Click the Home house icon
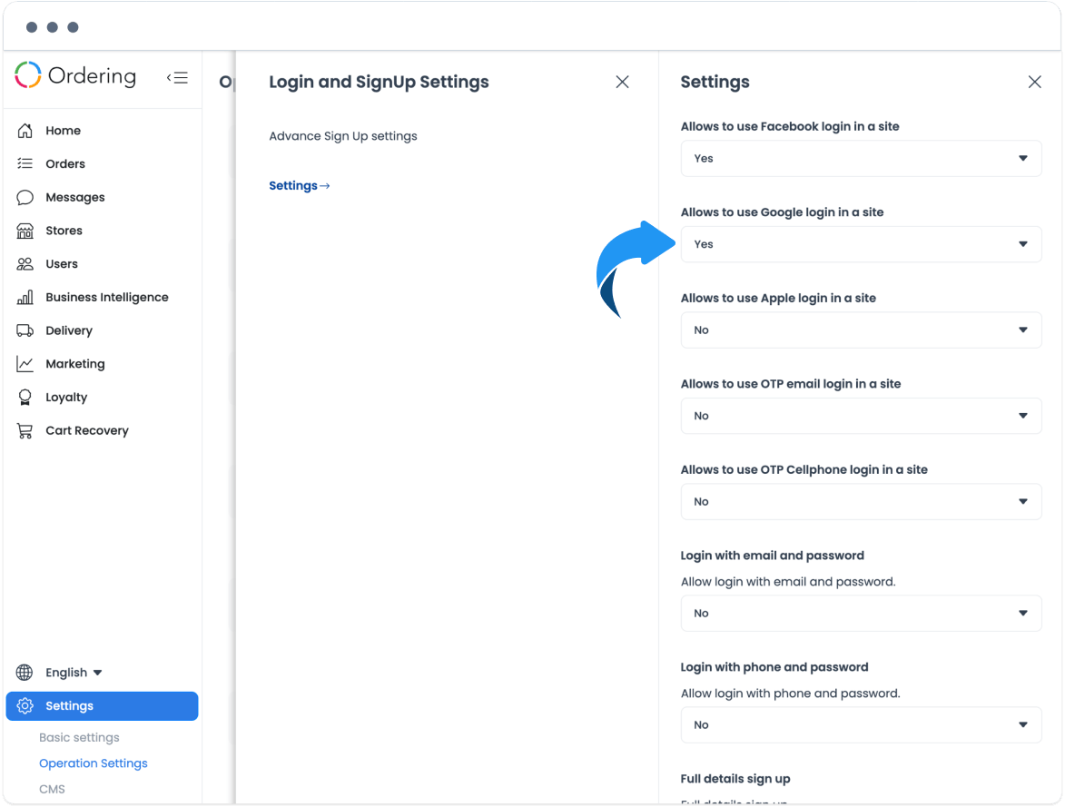Viewport: 1065px width, 807px height. click(25, 131)
